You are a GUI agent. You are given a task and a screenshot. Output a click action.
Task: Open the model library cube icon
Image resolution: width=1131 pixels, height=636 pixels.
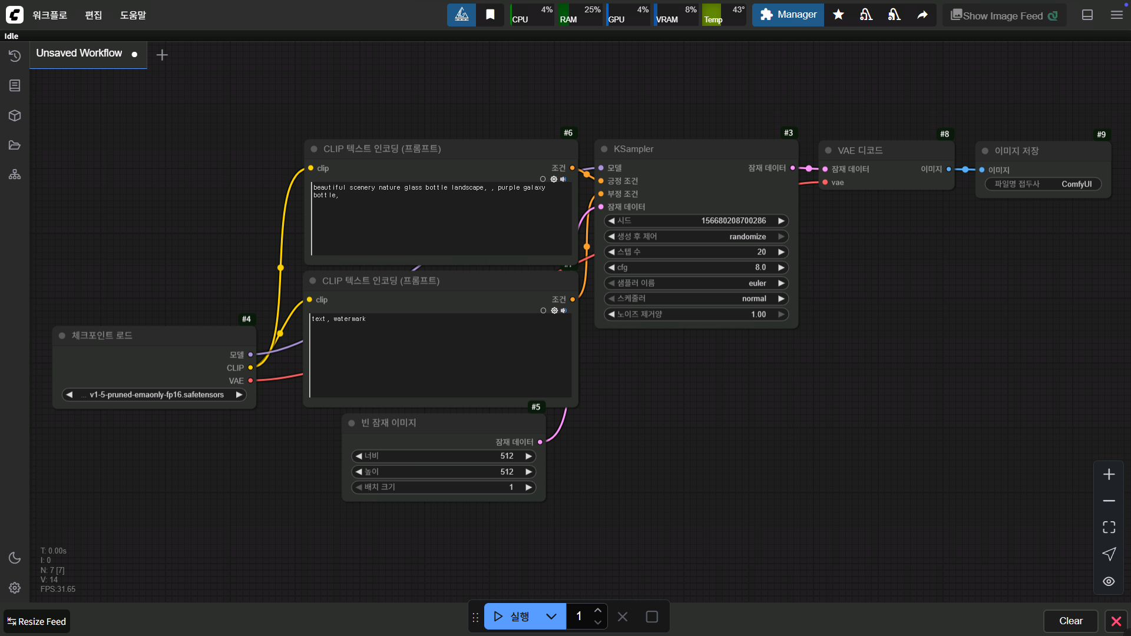pos(15,115)
